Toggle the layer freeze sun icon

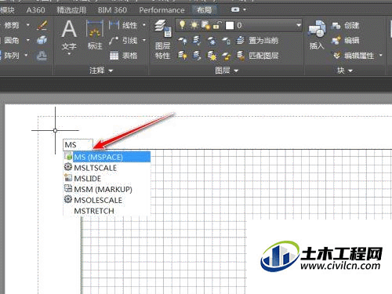point(194,25)
